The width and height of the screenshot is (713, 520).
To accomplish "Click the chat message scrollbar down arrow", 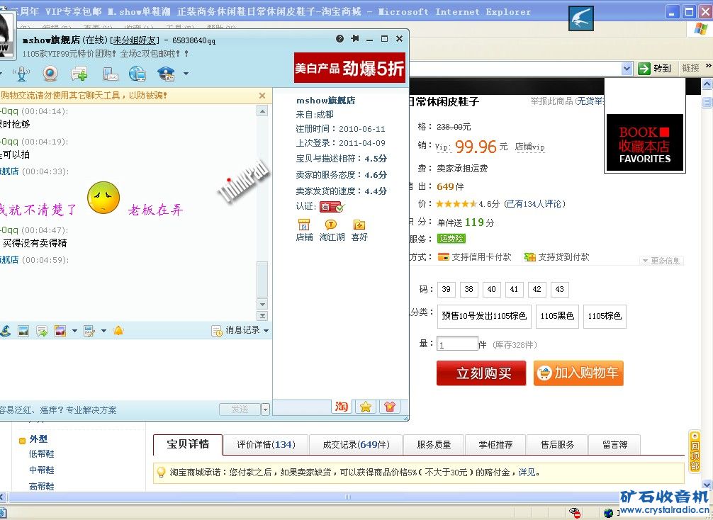I will (262, 304).
